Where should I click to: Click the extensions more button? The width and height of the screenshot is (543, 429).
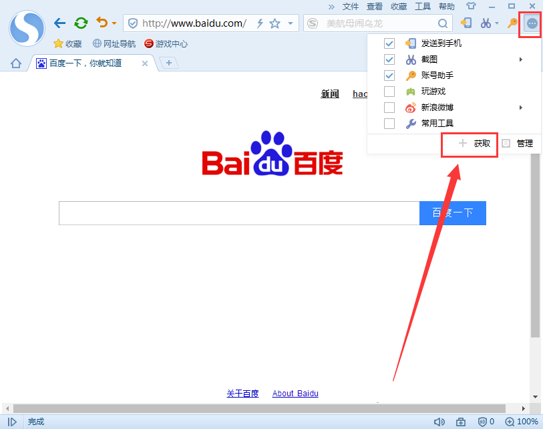click(x=532, y=23)
